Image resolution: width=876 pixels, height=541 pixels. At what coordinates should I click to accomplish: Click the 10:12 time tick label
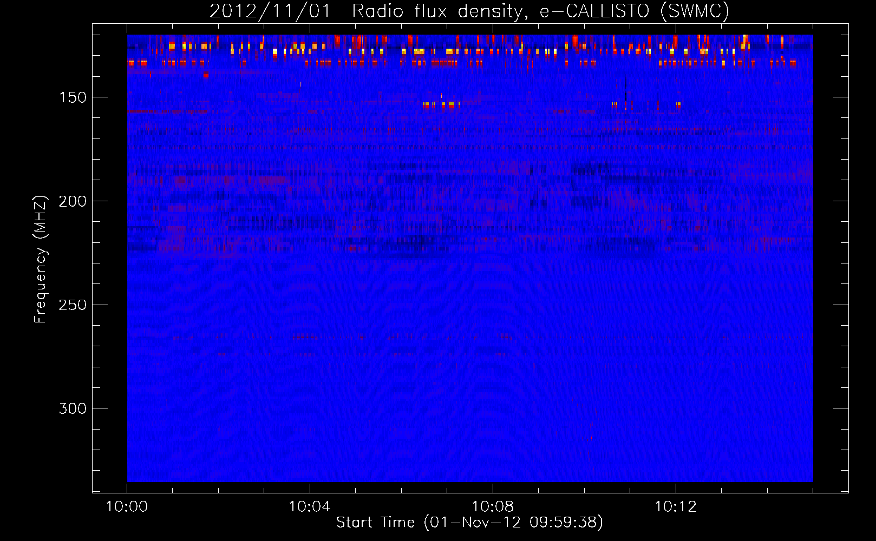coord(676,507)
